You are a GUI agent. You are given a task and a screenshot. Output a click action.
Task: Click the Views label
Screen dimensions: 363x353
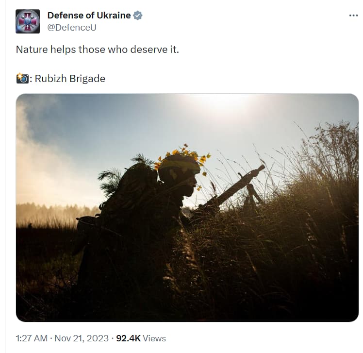[154, 338]
